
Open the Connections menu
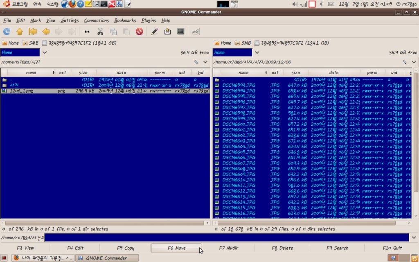[97, 20]
